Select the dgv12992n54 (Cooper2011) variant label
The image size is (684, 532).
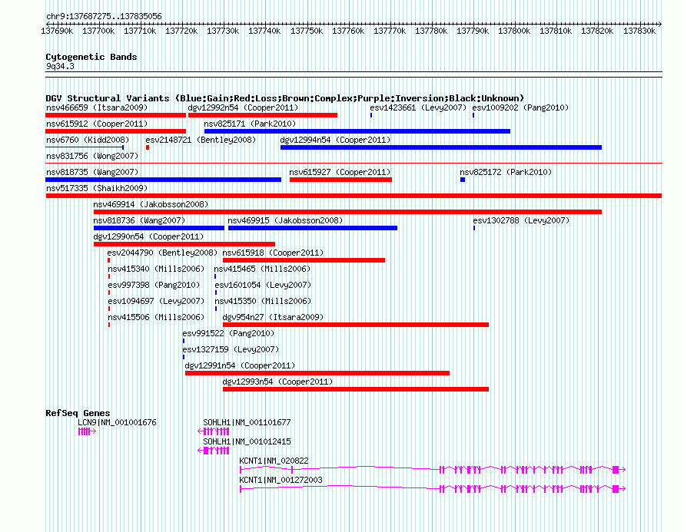pyautogui.click(x=243, y=107)
